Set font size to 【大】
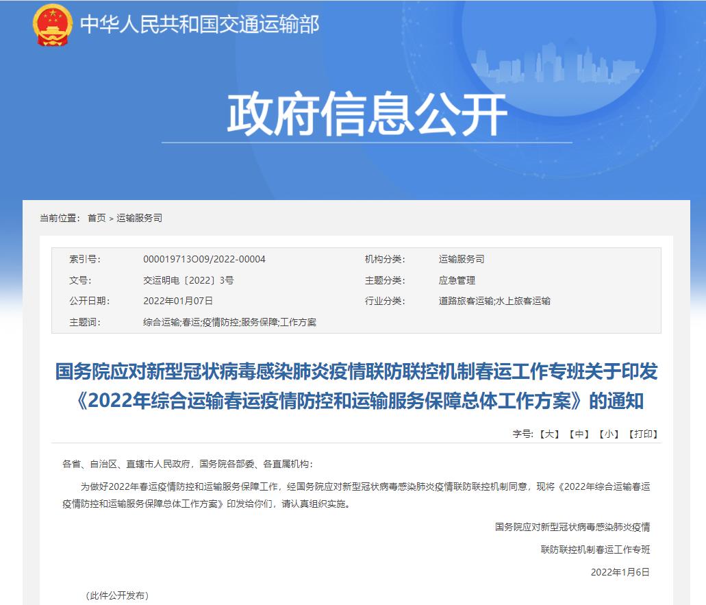Viewport: 706px width, 605px height. click(549, 434)
